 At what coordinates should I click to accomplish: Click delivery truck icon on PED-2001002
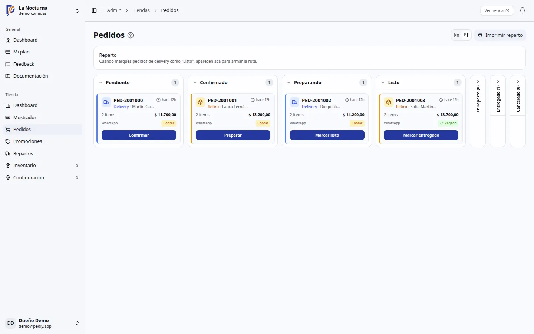(294, 102)
